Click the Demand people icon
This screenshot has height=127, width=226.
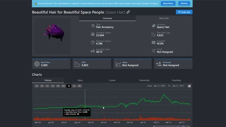(159, 64)
